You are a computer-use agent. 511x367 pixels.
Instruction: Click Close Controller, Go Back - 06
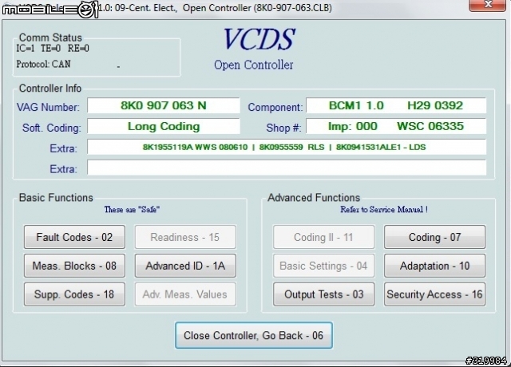(x=254, y=335)
